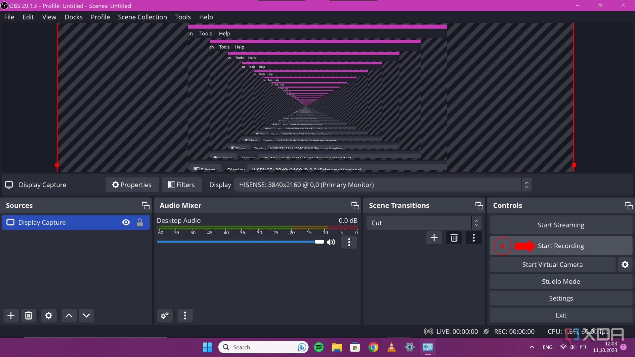Image resolution: width=635 pixels, height=357 pixels.
Task: Mute Desktop Audio speaker icon
Action: pyautogui.click(x=330, y=242)
